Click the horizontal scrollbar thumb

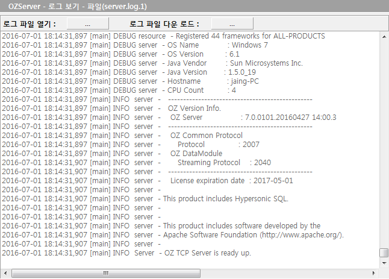pyautogui.click(x=106, y=273)
